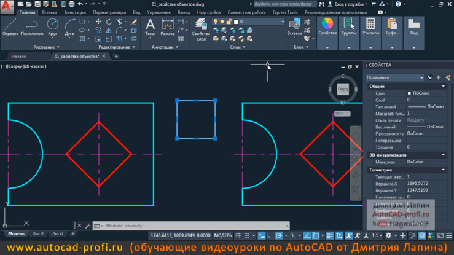Switch to the Начало file tab
The width and height of the screenshot is (454, 255).
click(19, 56)
